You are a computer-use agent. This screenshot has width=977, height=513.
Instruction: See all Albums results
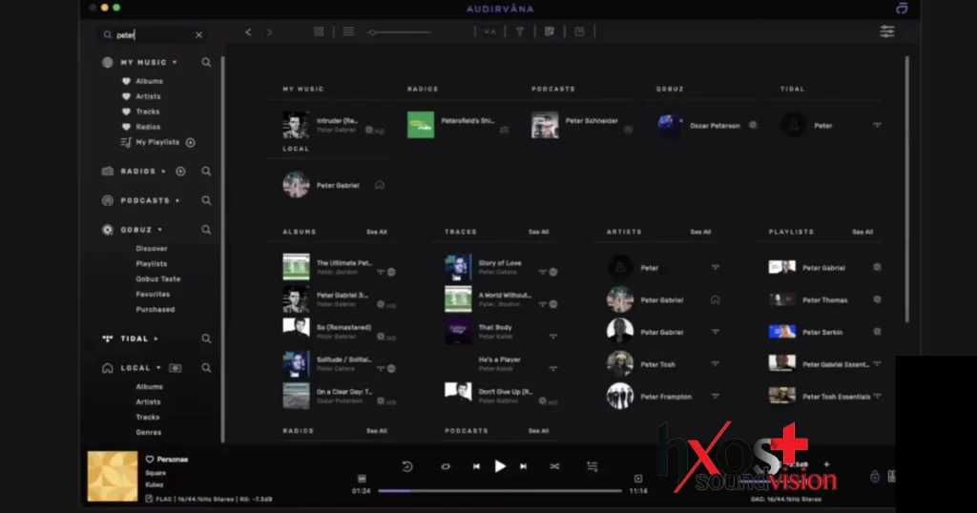tap(376, 232)
